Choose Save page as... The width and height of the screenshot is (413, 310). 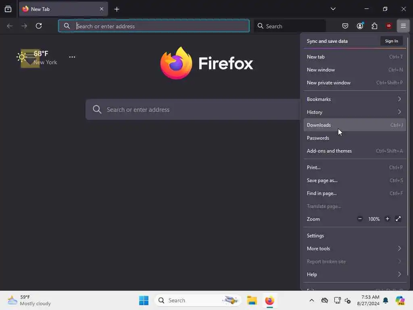[x=355, y=180]
